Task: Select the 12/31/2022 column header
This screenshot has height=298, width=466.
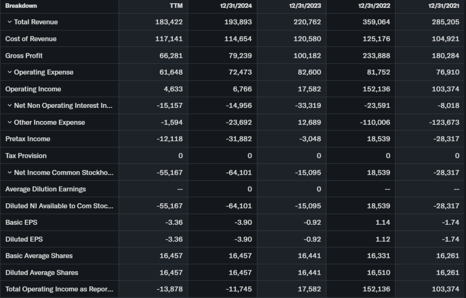Action: tap(376, 6)
